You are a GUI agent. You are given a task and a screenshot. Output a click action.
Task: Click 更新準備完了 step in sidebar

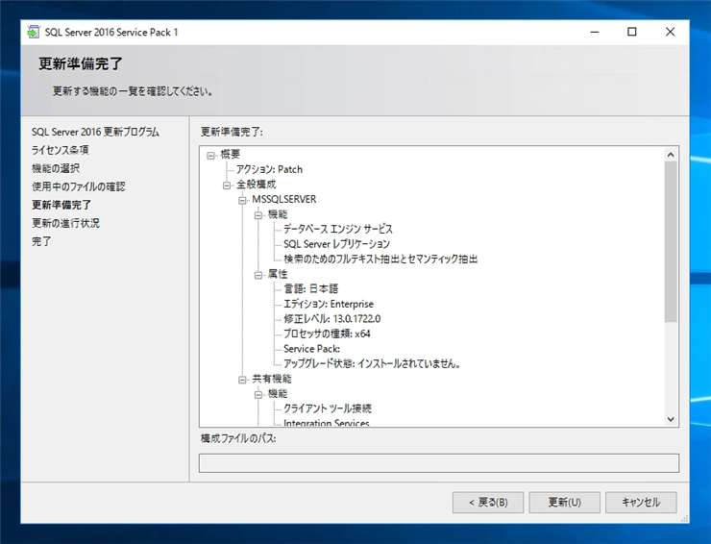61,205
